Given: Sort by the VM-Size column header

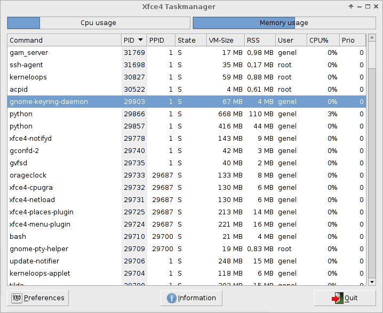Looking at the screenshot, I should point(225,40).
